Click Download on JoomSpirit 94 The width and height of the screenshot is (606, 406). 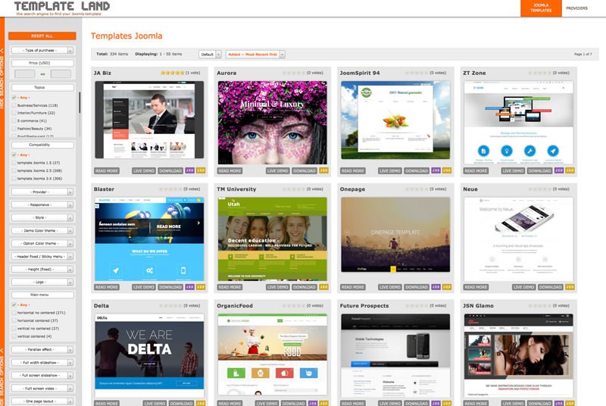417,170
